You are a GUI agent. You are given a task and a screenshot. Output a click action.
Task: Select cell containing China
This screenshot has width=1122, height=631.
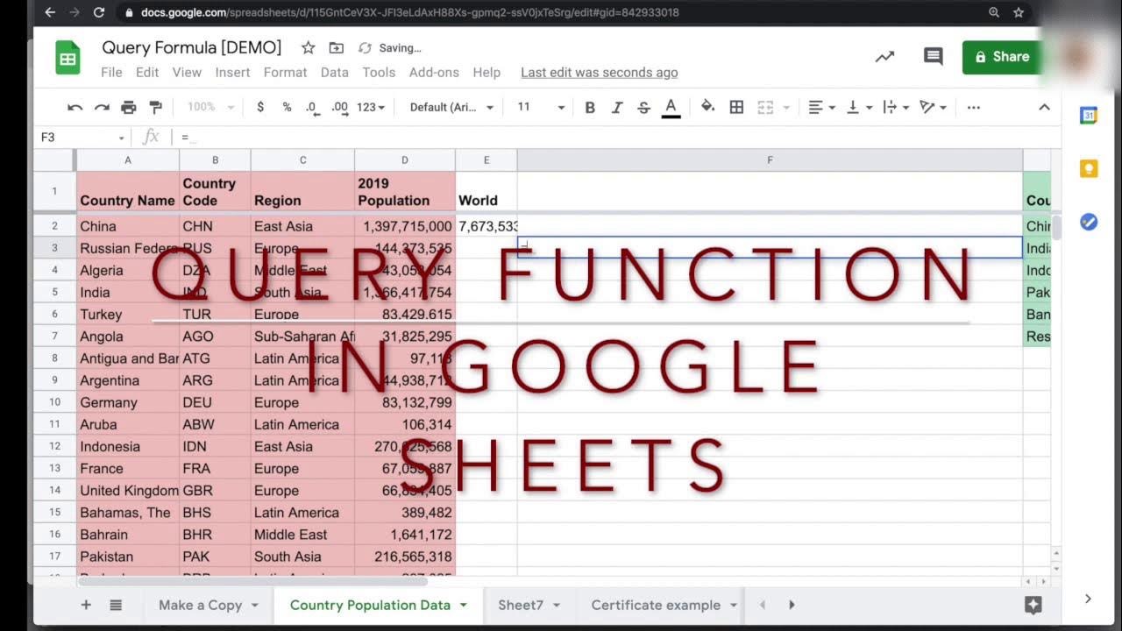tap(128, 226)
